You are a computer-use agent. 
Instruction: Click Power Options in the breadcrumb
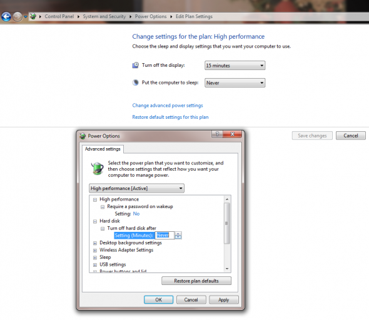pyautogui.click(x=151, y=16)
